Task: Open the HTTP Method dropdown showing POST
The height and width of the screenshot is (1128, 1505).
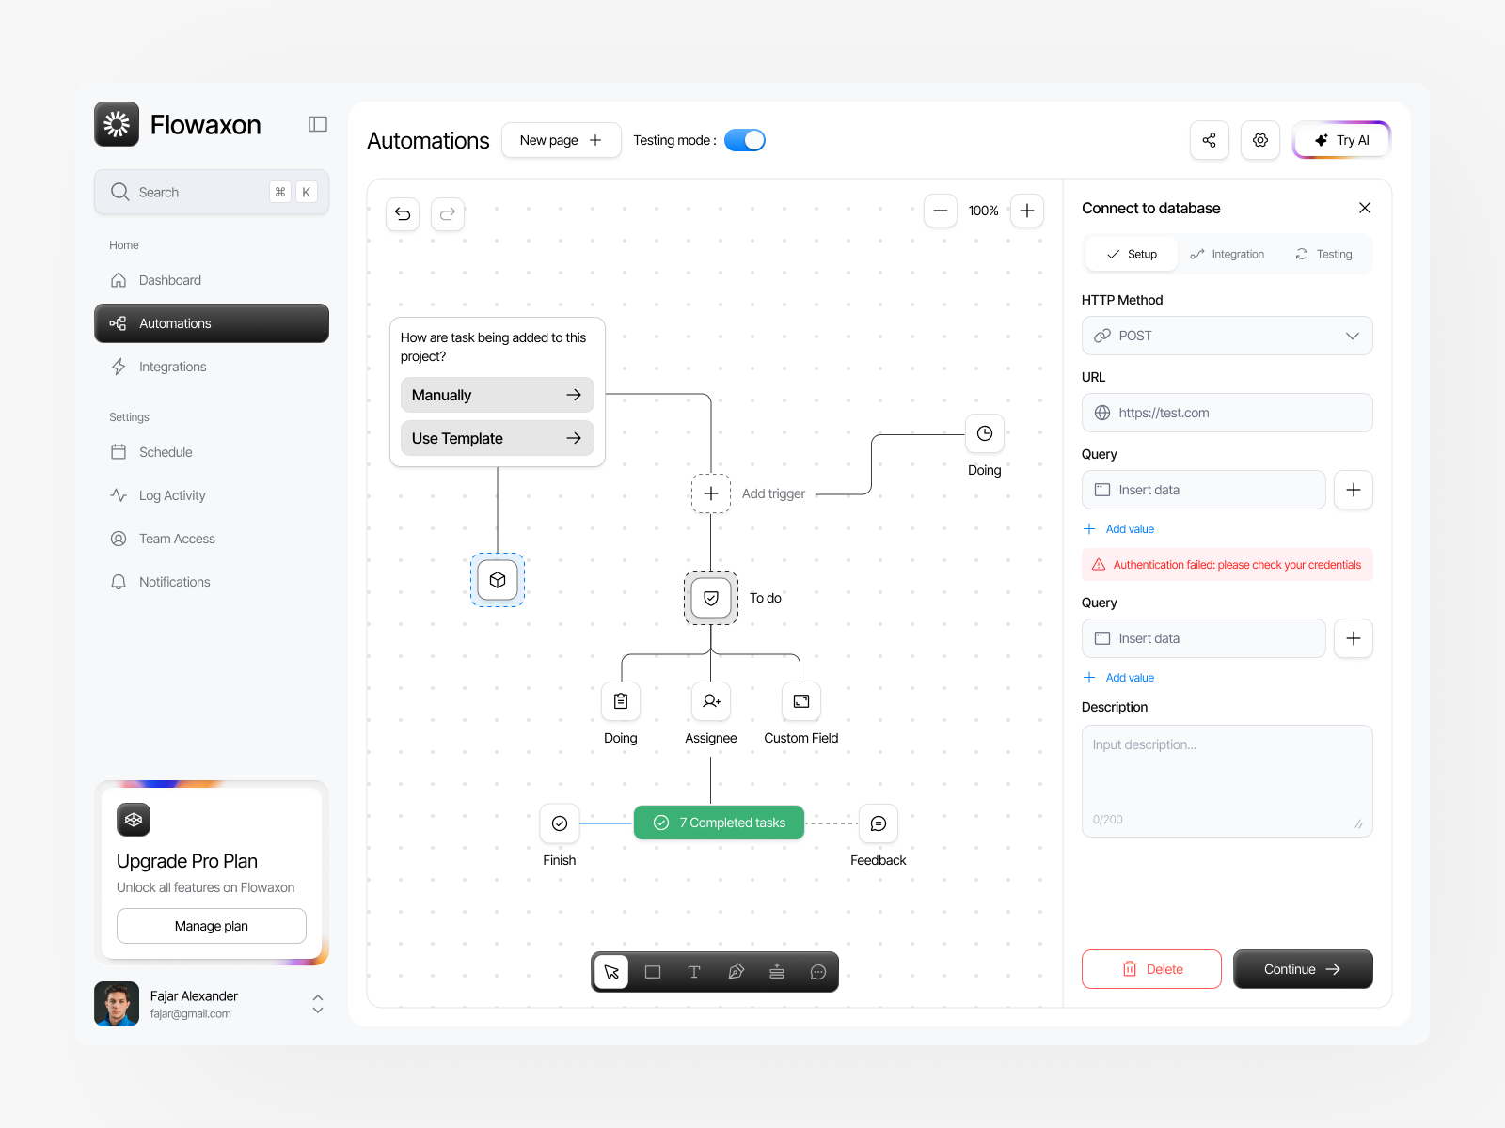Action: 1227,336
